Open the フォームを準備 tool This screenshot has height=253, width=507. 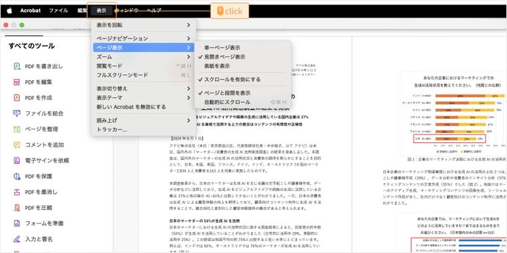(x=45, y=223)
